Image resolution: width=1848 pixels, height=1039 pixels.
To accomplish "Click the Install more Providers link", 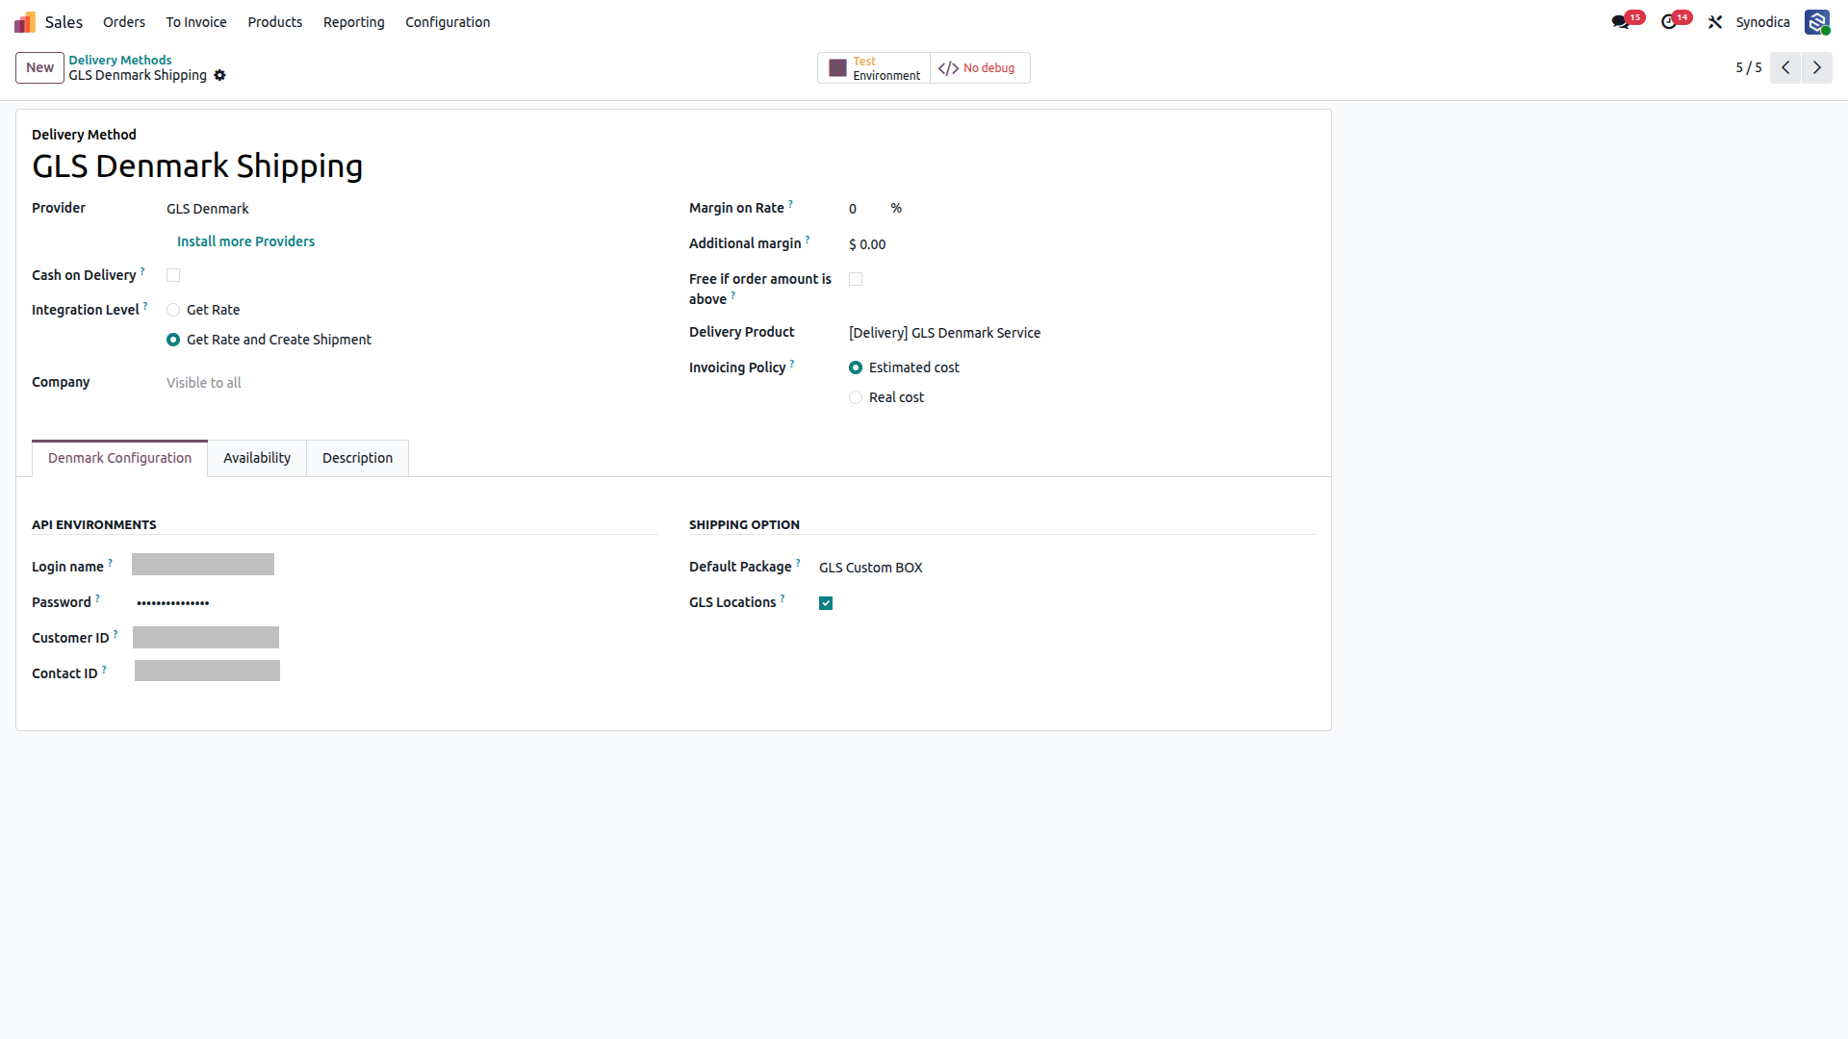I will 245,241.
